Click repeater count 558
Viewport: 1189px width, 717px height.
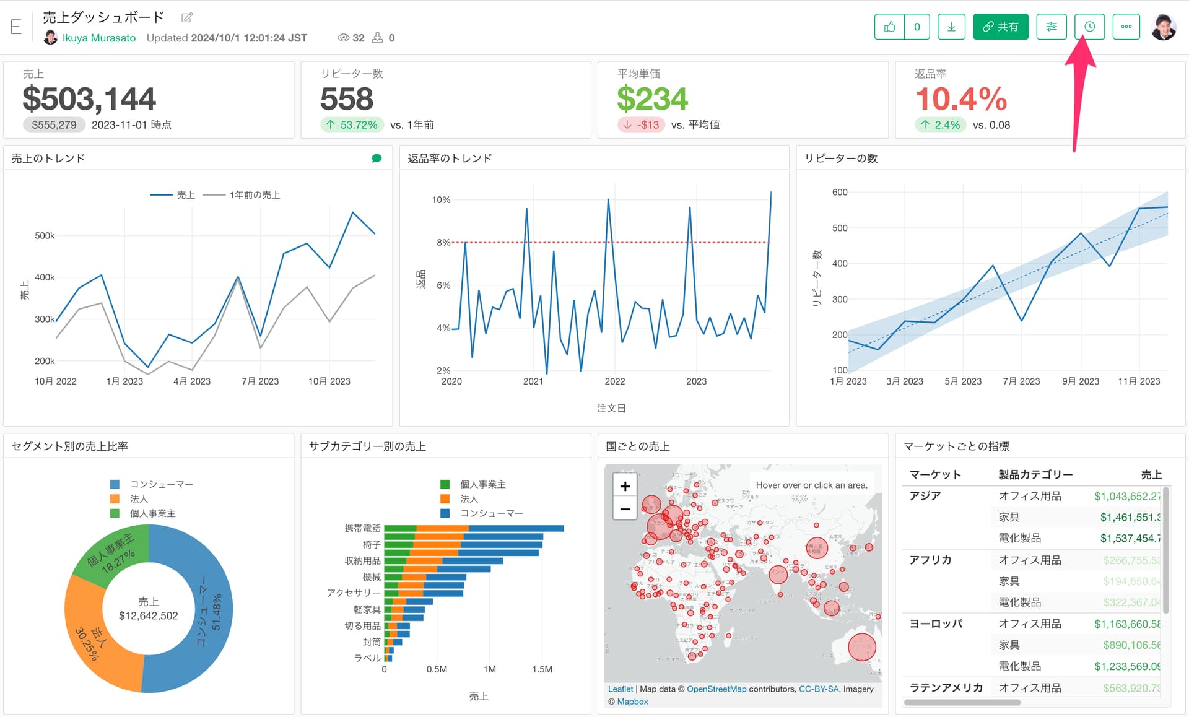point(347,99)
